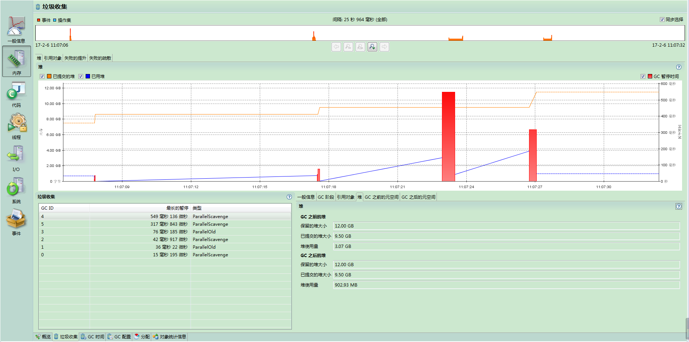Switch to the 失败的疏散 tab
The image size is (689, 342).
coord(100,58)
